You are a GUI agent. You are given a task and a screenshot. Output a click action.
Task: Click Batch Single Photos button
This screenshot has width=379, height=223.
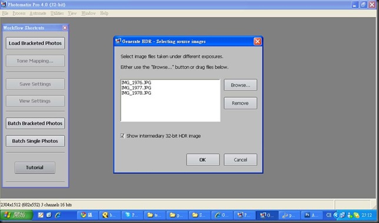click(x=35, y=141)
